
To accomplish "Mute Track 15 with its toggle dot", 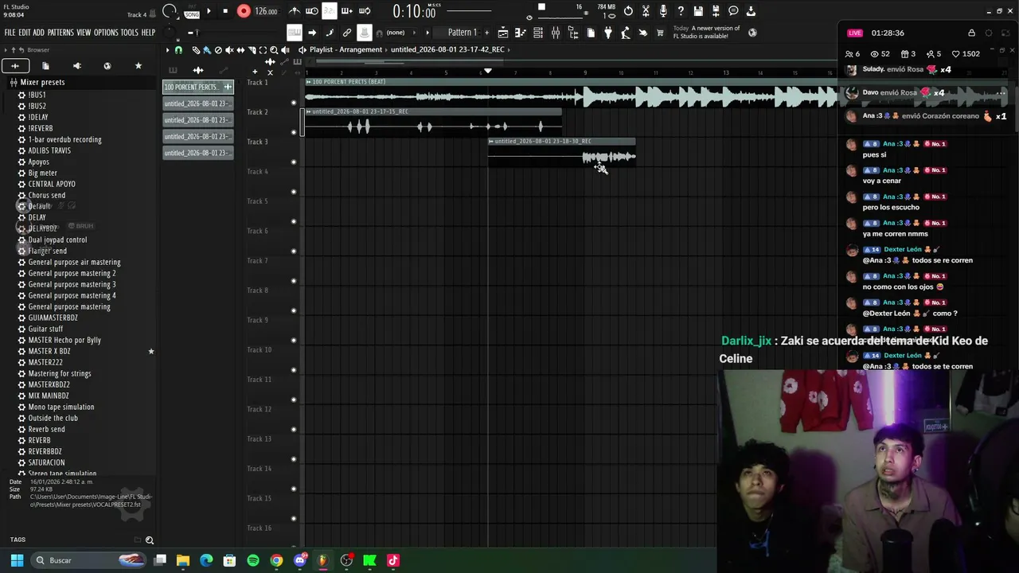I will pyautogui.click(x=294, y=519).
